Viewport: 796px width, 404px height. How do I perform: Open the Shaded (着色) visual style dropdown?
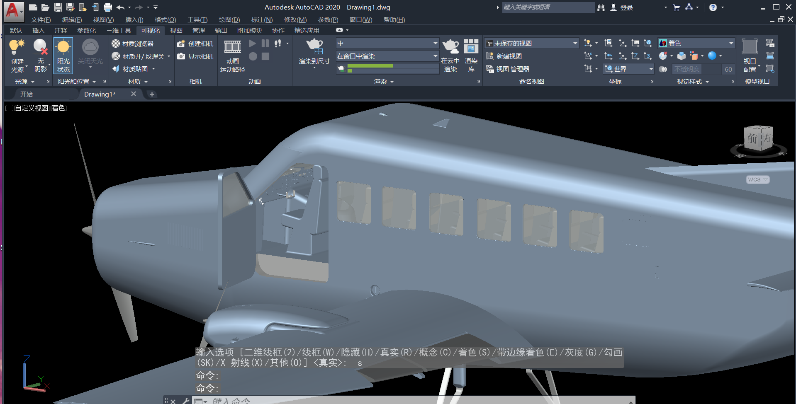(696, 43)
